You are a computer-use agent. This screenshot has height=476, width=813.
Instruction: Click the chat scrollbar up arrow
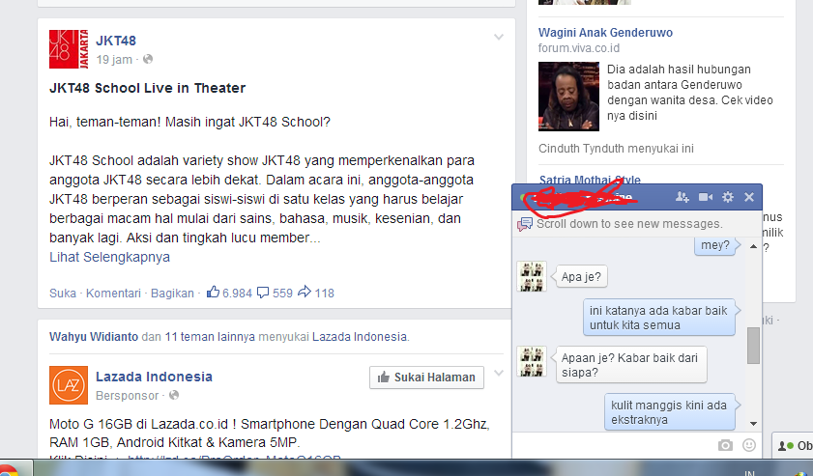(x=753, y=246)
